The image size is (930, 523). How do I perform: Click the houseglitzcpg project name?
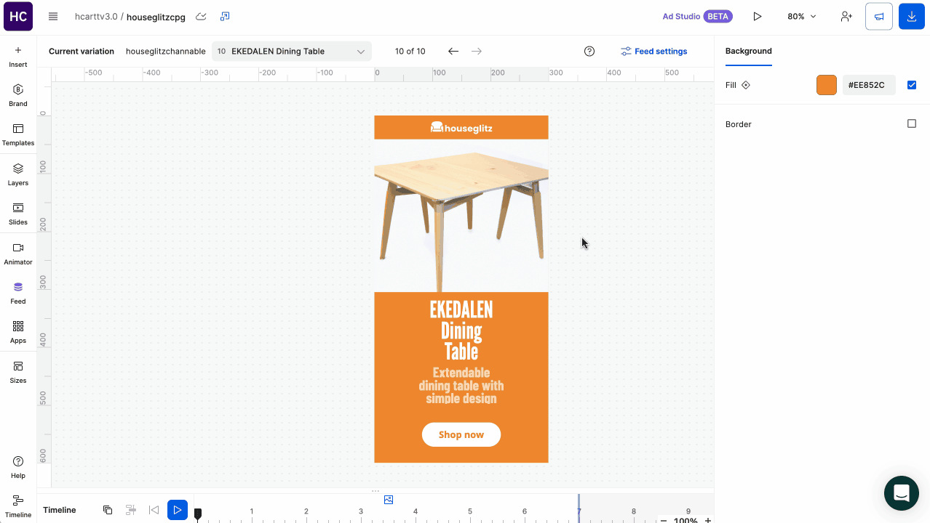(x=156, y=17)
